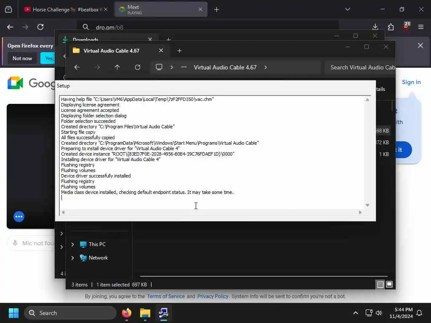Go forward in File Explorer

[97, 67]
